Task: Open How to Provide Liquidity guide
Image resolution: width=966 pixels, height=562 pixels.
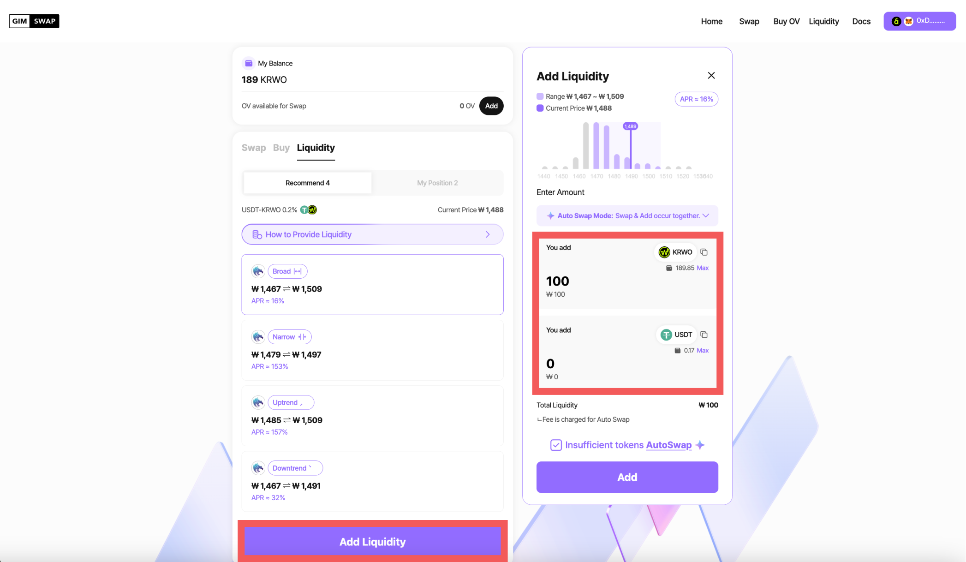Action: [x=372, y=234]
